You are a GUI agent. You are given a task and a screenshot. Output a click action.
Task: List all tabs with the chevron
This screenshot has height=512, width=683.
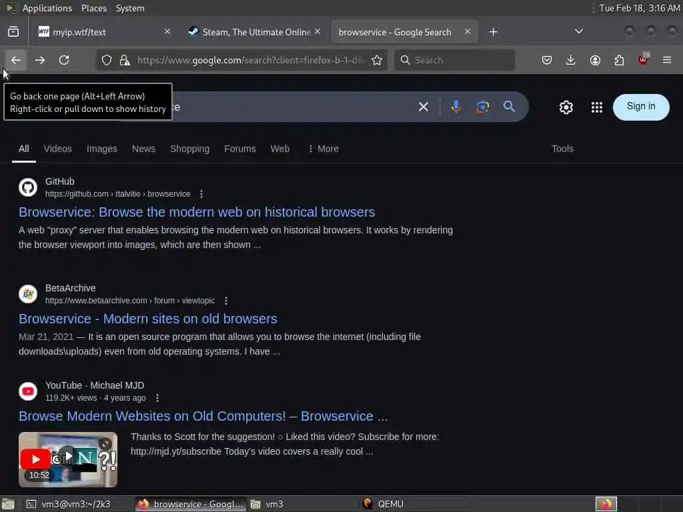[x=578, y=31]
